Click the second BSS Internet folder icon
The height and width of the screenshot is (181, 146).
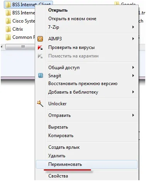tap(8, 13)
